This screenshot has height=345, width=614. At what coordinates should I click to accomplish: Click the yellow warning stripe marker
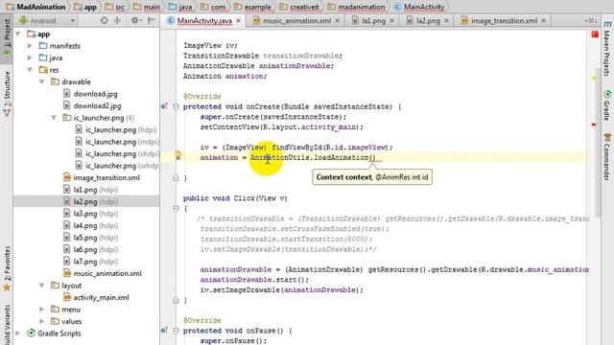point(594,79)
